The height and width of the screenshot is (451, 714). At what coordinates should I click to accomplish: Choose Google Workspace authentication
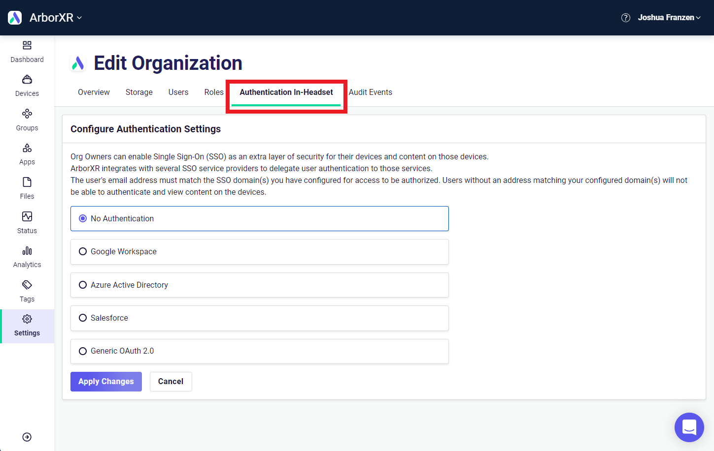pyautogui.click(x=260, y=252)
